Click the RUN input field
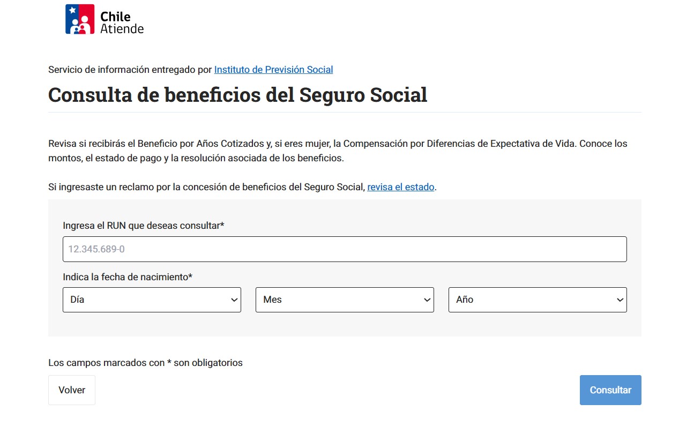This screenshot has width=694, height=426. pos(345,249)
